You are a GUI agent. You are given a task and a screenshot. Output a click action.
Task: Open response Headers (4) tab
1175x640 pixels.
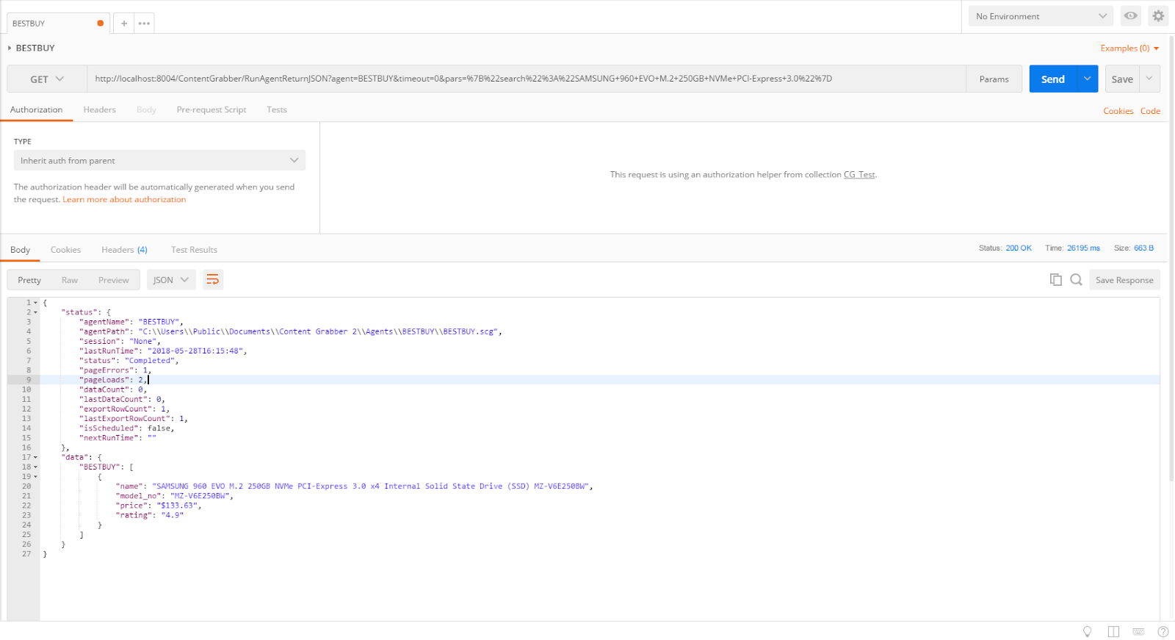[124, 250]
